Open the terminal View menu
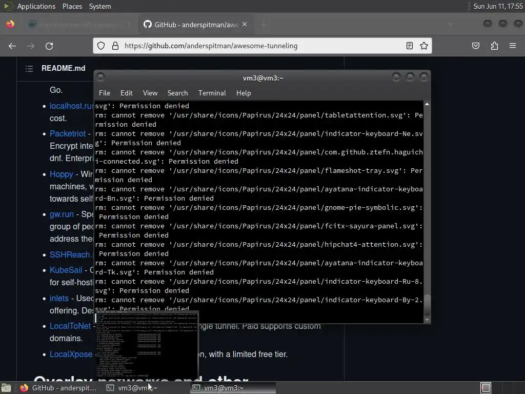Image resolution: width=525 pixels, height=394 pixels. 150,93
